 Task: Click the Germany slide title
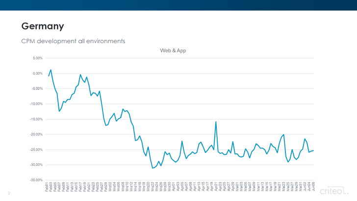(43, 26)
